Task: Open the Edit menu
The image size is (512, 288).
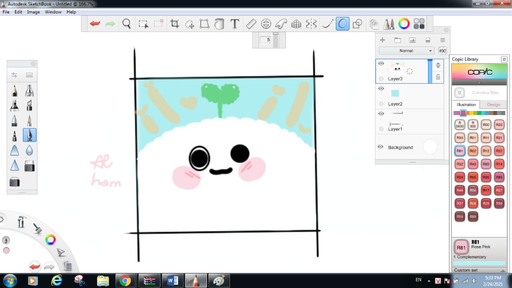Action: [18, 12]
